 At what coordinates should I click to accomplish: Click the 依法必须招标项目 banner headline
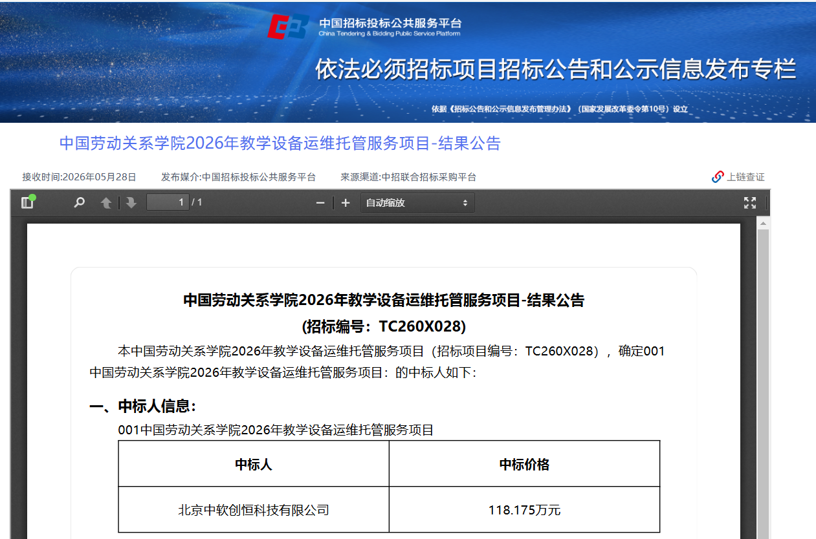[x=555, y=69]
